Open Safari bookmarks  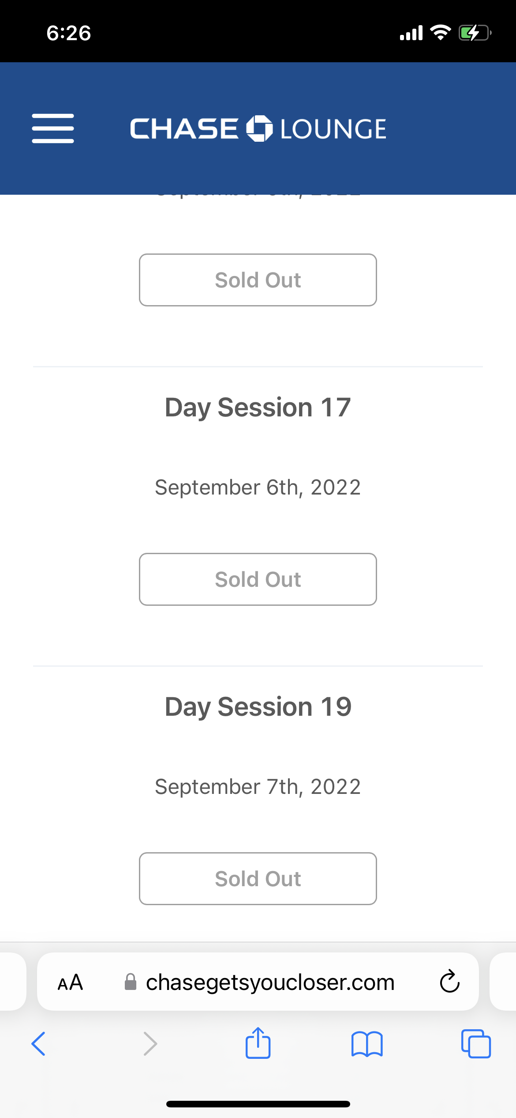(x=367, y=1044)
